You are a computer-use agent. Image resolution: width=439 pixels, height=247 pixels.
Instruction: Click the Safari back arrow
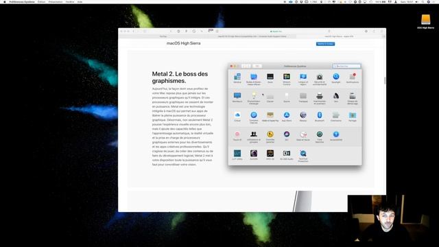pyautogui.click(x=134, y=32)
